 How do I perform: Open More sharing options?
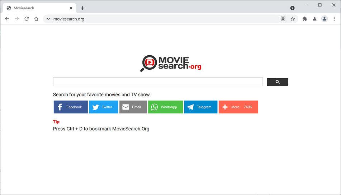[238, 107]
